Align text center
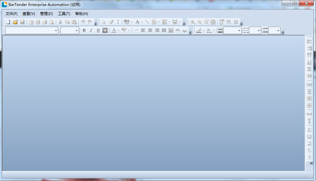 (150, 30)
